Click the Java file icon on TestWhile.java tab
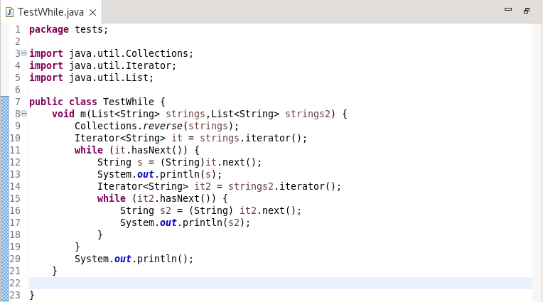The image size is (543, 302). pyautogui.click(x=10, y=13)
